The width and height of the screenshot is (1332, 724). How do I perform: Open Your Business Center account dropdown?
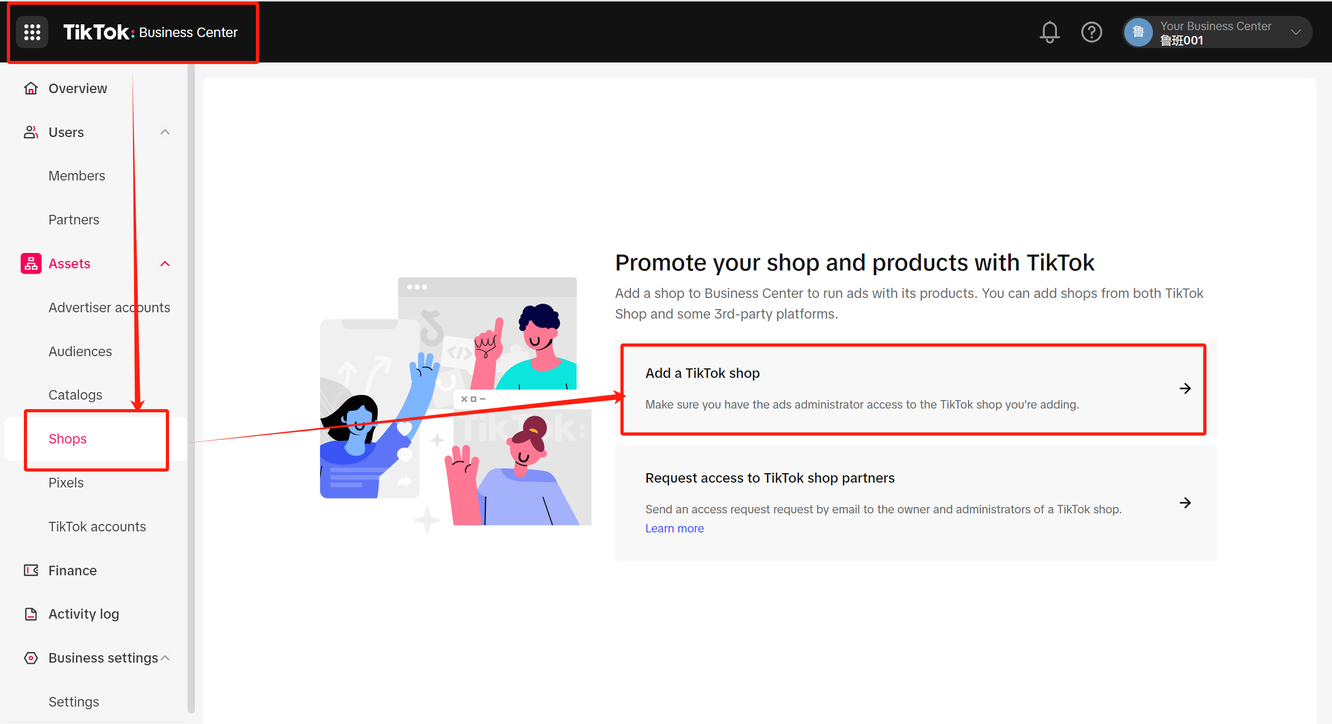[x=1218, y=32]
